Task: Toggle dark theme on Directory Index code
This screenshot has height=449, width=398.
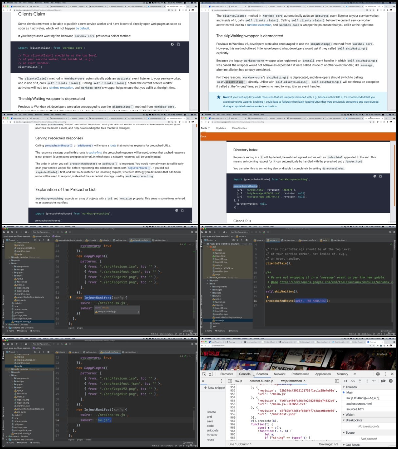Action: (x=375, y=176)
